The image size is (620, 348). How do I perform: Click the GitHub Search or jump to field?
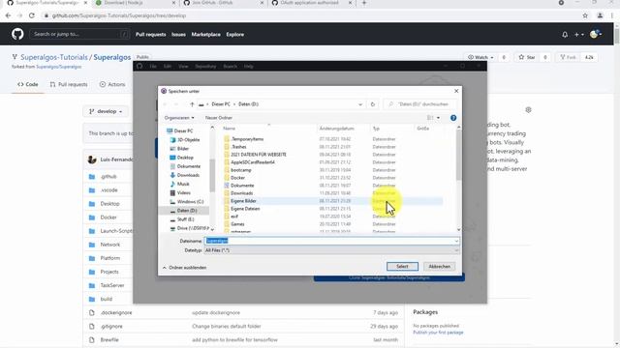tap(79, 35)
